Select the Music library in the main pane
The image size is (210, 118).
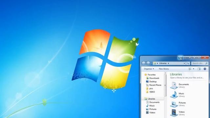[x=178, y=95]
